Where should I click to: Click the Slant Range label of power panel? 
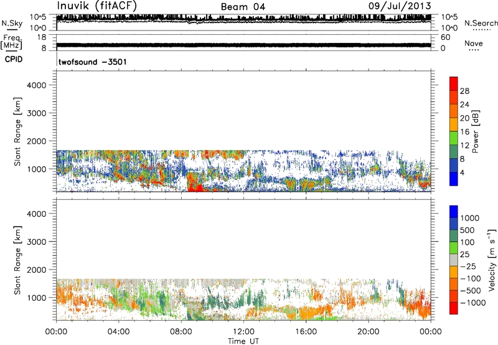(x=17, y=131)
